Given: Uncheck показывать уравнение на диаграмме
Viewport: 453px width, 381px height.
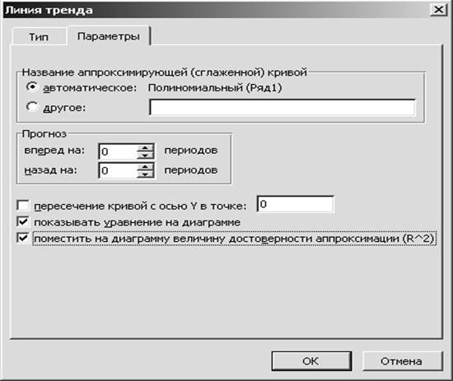Looking at the screenshot, I should point(23,222).
